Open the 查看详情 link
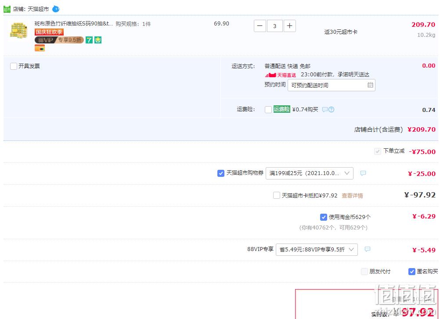 352,195
